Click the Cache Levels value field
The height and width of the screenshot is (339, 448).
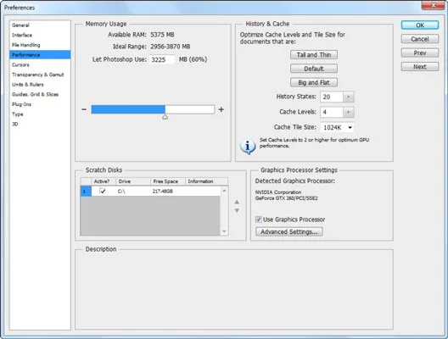tap(332, 112)
